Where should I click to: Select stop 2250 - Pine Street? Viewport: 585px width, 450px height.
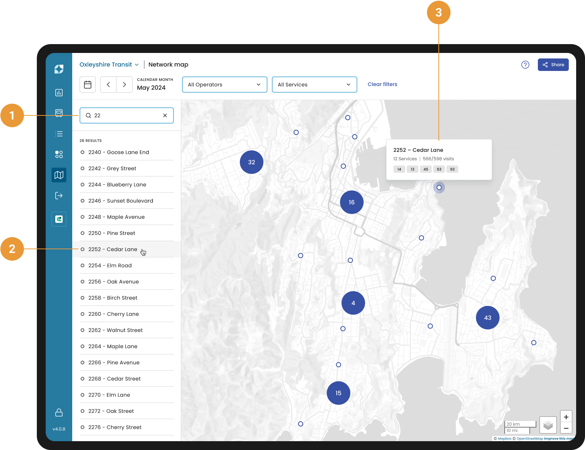pos(127,233)
